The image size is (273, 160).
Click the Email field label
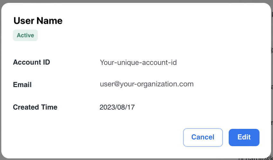pos(22,85)
